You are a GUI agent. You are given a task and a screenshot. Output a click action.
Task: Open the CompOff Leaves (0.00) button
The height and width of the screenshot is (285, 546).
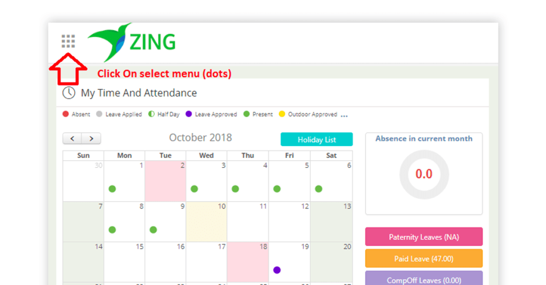tap(424, 279)
